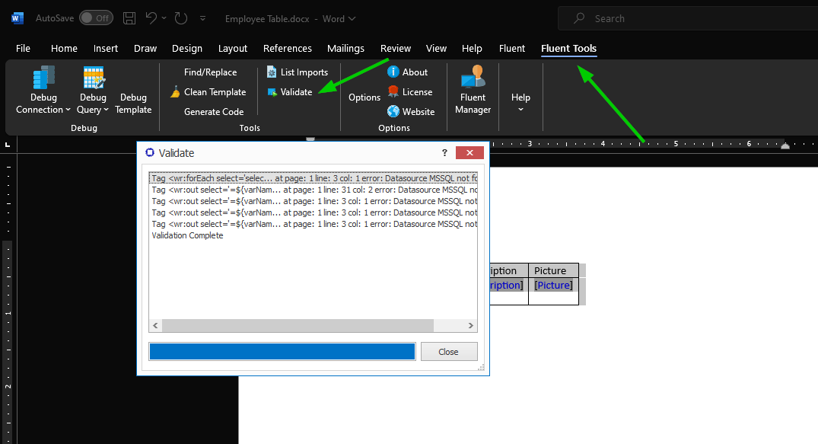Image resolution: width=818 pixels, height=444 pixels.
Task: Toggle AutoSave switch
Action: point(96,18)
